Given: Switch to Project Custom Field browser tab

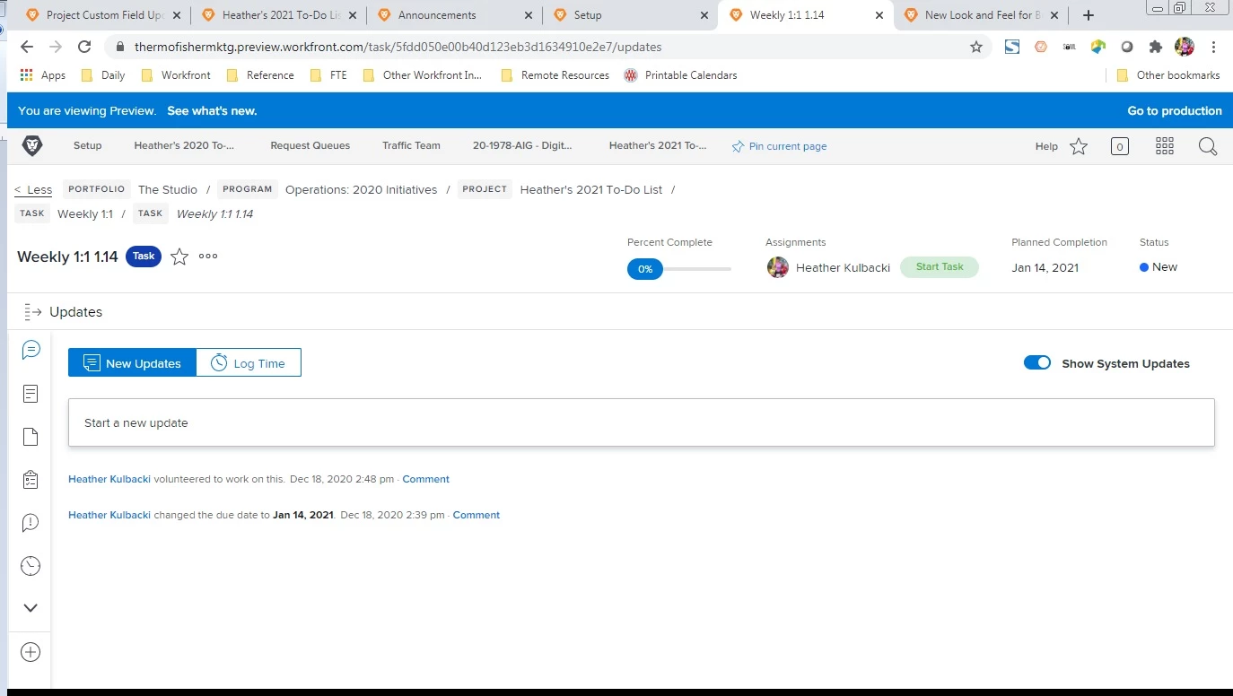Looking at the screenshot, I should click(103, 15).
